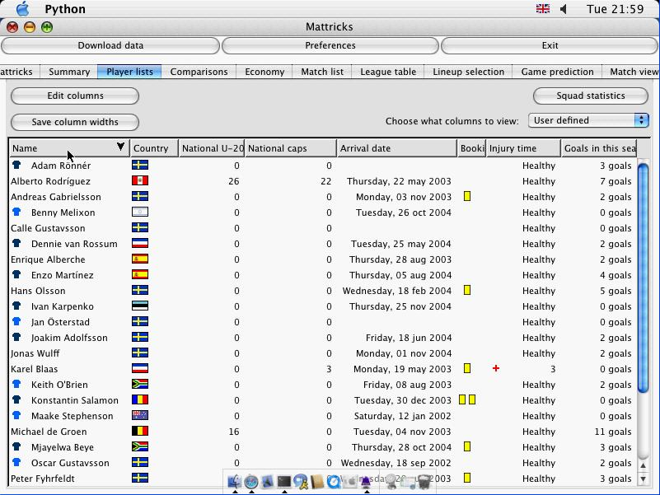Click the yellow card in Hans Olsson's row
This screenshot has width=660, height=495.
[x=467, y=290]
